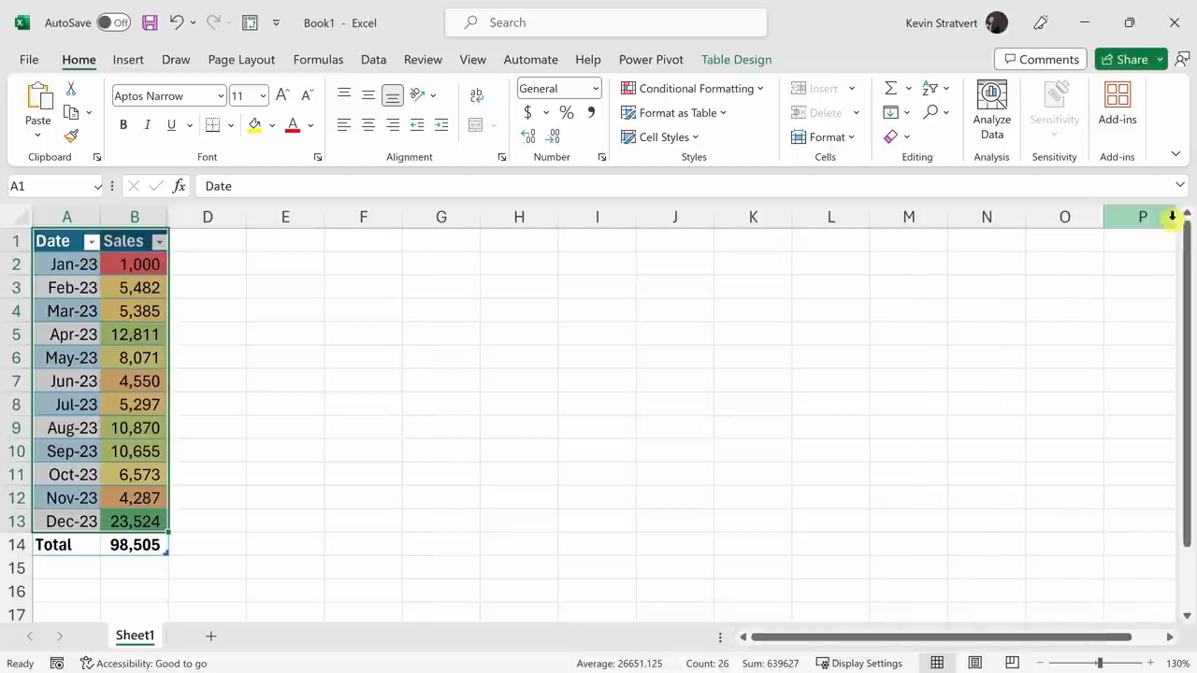This screenshot has height=673, width=1197.
Task: Click the Fill Color paint bucket
Action: (x=254, y=125)
